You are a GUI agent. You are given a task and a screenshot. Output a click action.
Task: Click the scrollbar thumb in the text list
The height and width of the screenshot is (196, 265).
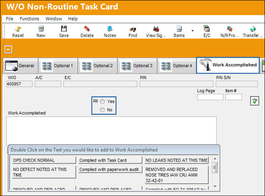(215, 167)
